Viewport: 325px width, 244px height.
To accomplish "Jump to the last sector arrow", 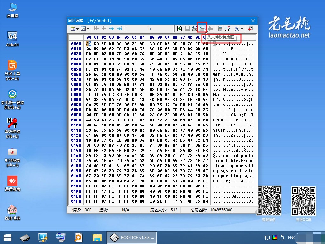I will tap(119, 29).
